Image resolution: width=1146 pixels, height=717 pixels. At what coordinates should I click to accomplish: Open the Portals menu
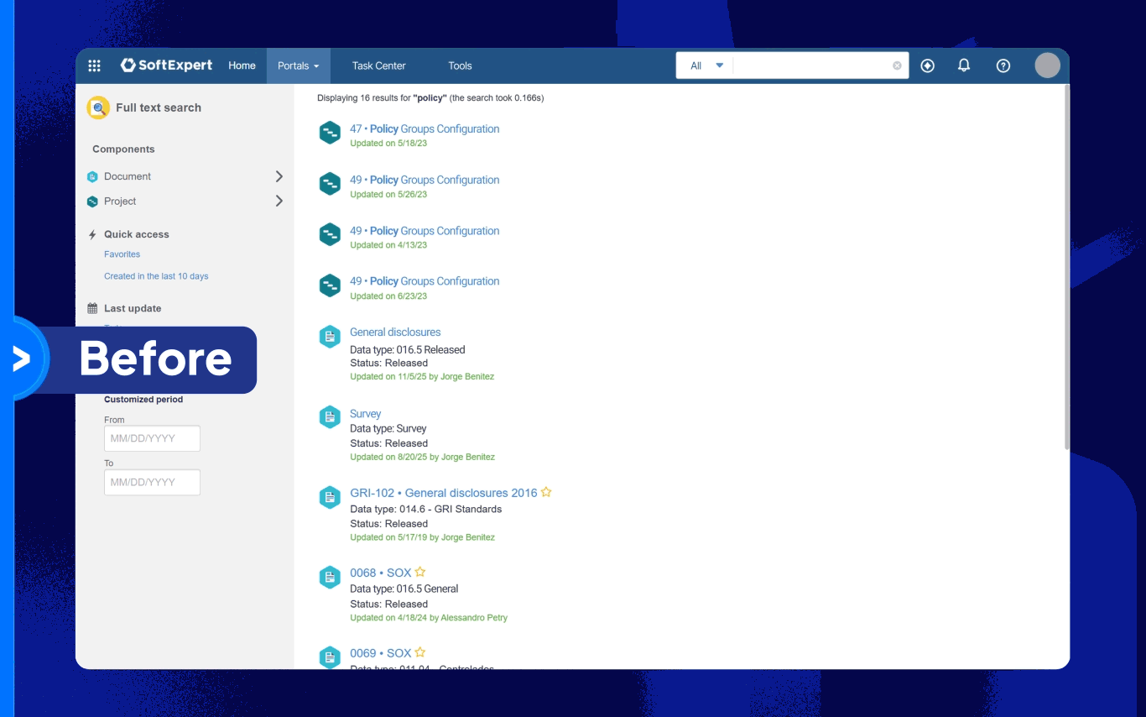pyautogui.click(x=298, y=65)
